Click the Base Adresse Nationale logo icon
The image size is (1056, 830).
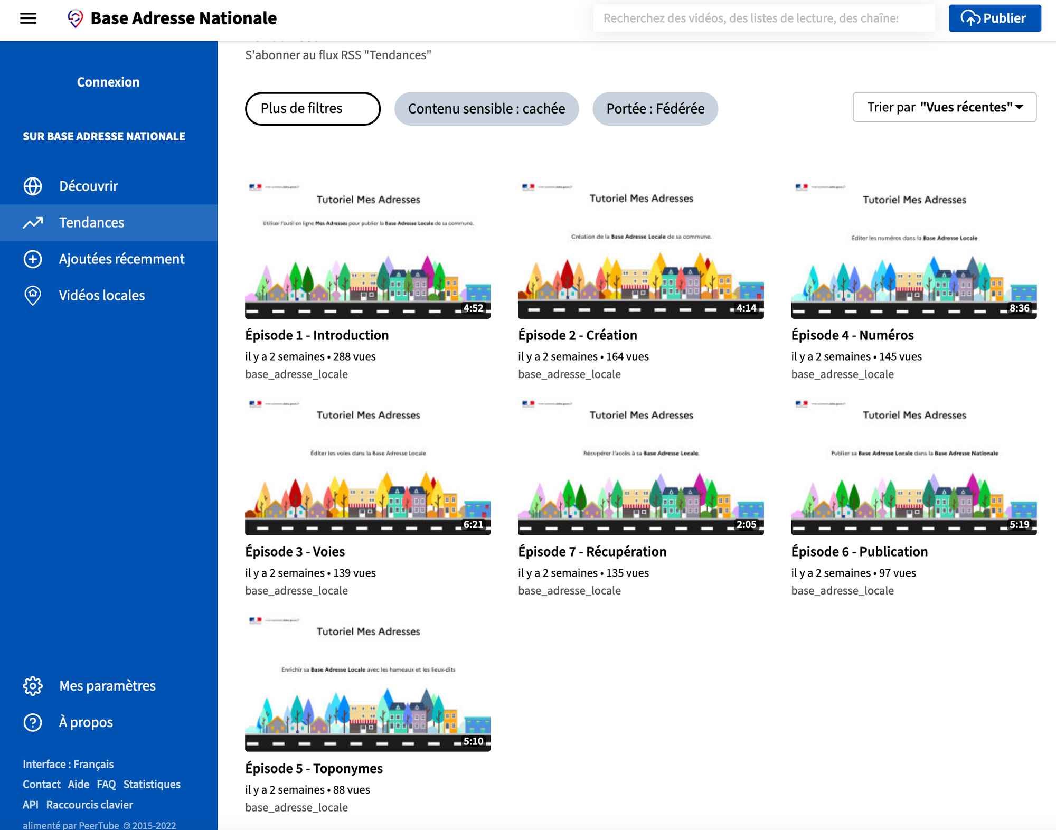[x=76, y=18]
